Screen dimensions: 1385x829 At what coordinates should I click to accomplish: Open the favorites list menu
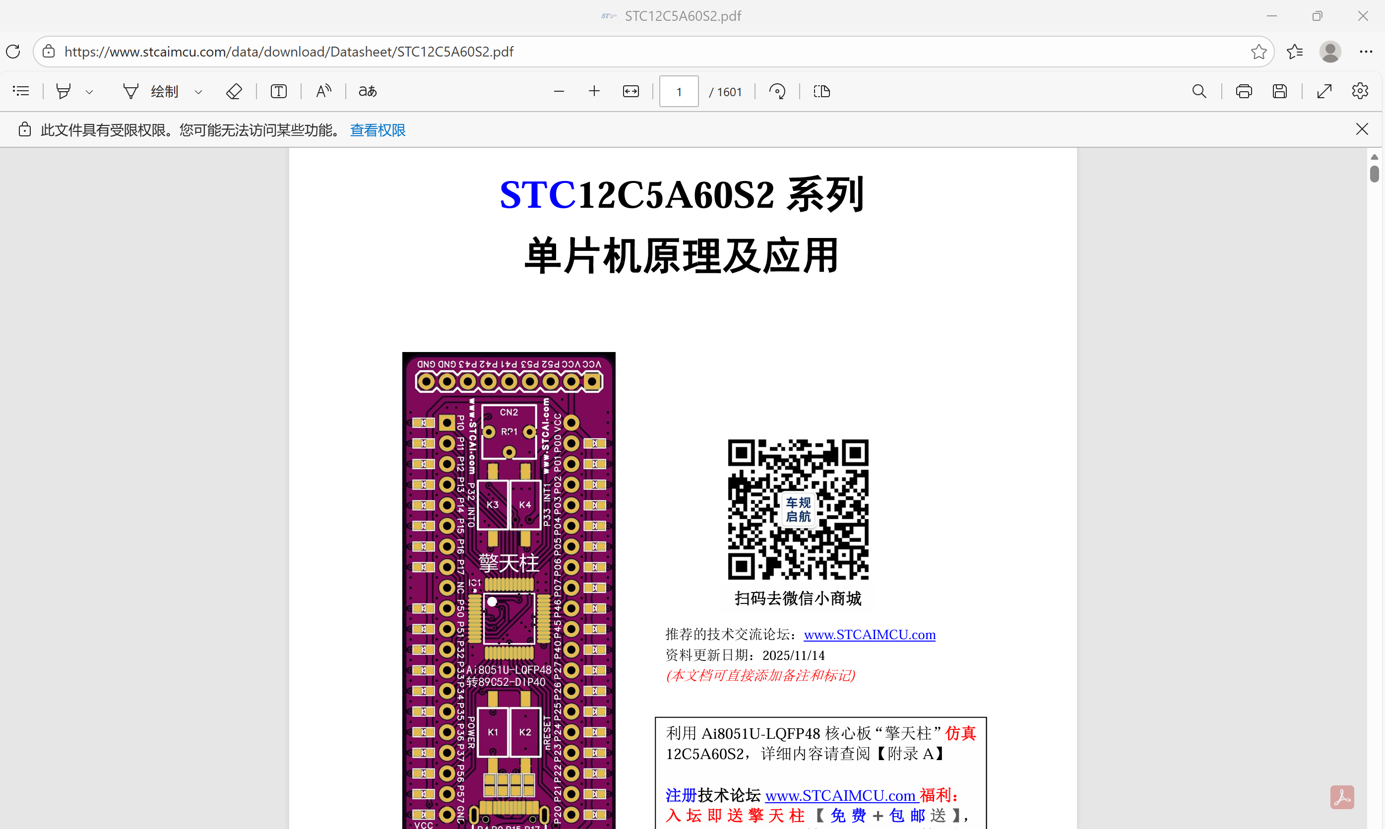[x=1294, y=52]
